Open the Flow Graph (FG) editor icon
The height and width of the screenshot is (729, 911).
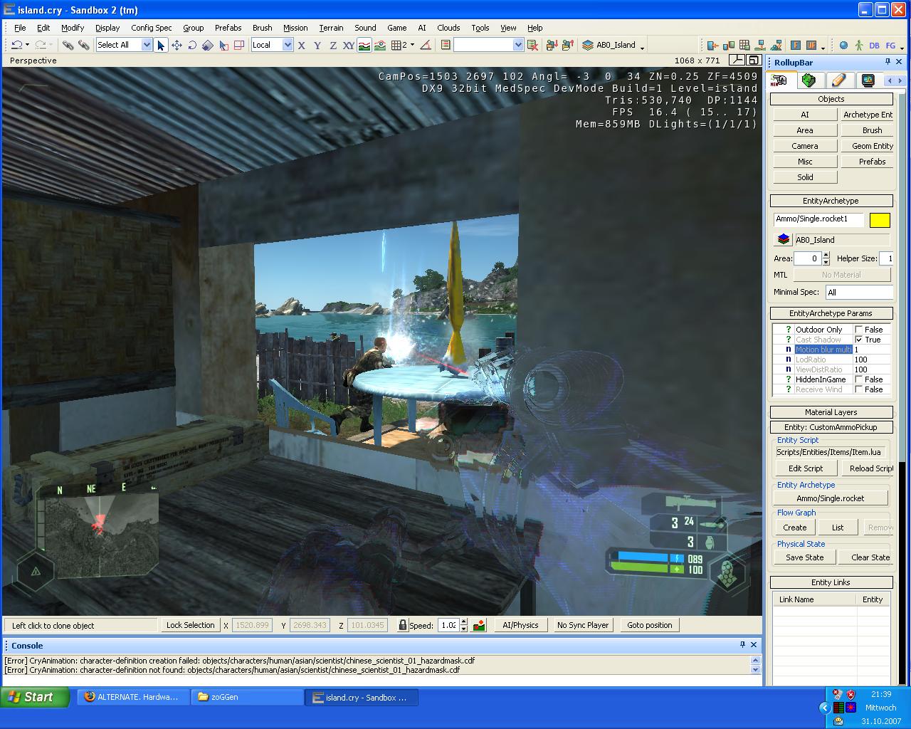point(890,45)
